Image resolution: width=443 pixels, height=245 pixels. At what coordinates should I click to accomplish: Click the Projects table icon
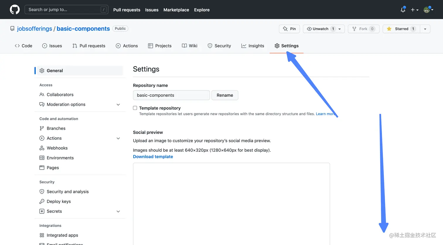coord(151,46)
